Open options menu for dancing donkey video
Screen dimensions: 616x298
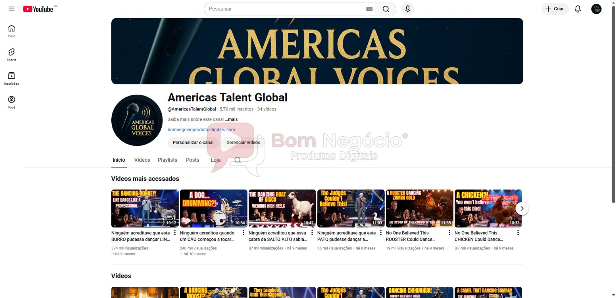click(175, 233)
